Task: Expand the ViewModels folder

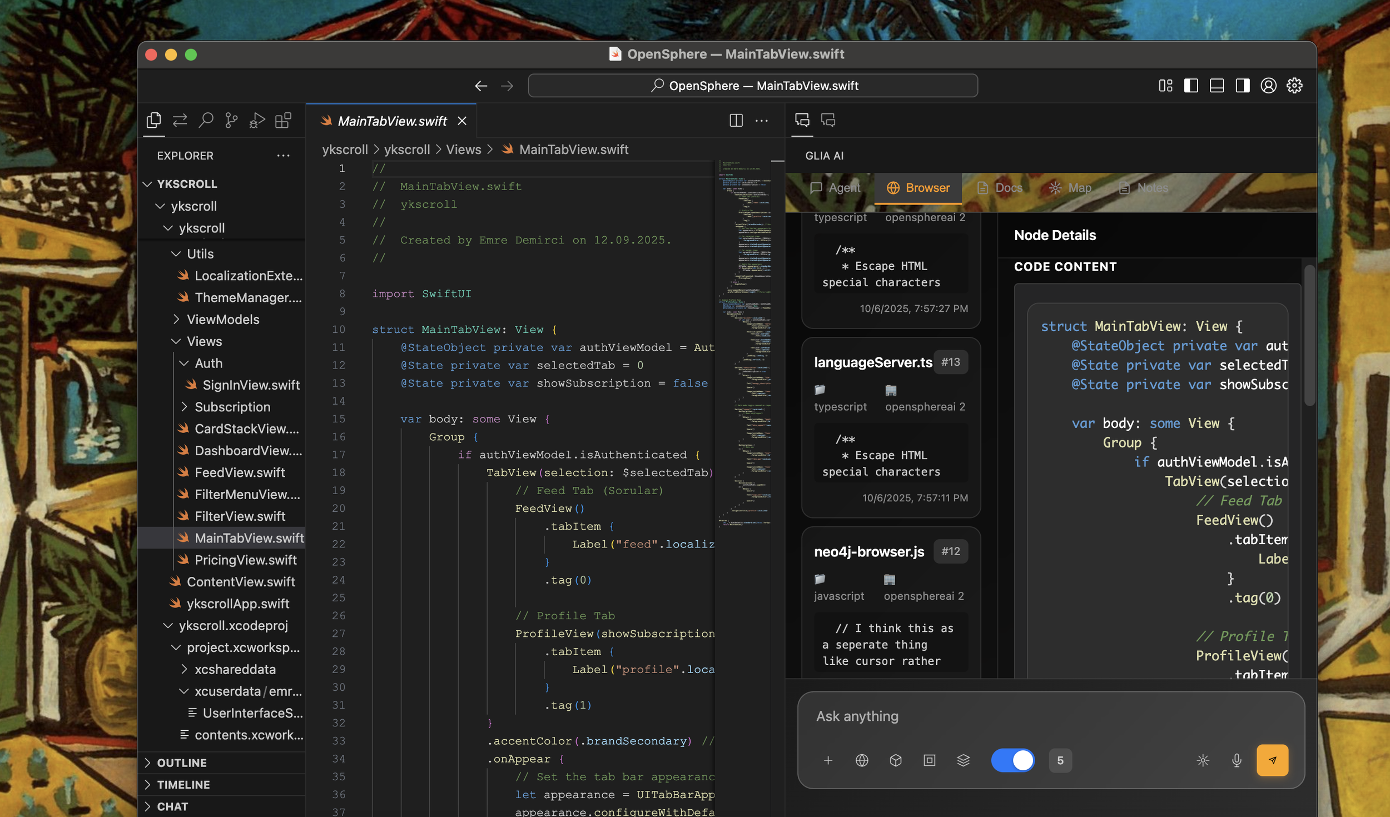Action: point(221,319)
